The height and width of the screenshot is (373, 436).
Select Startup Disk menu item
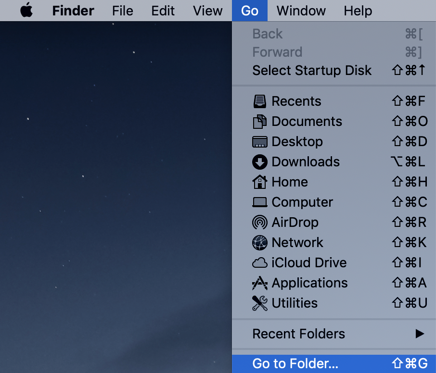pos(334,70)
